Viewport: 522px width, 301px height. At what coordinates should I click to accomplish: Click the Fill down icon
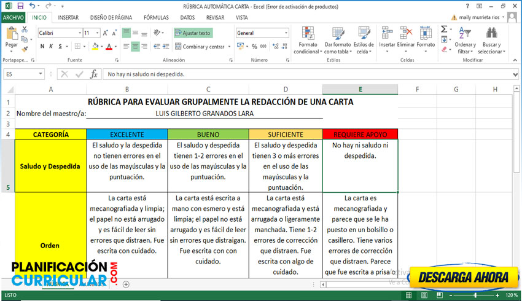[444, 40]
